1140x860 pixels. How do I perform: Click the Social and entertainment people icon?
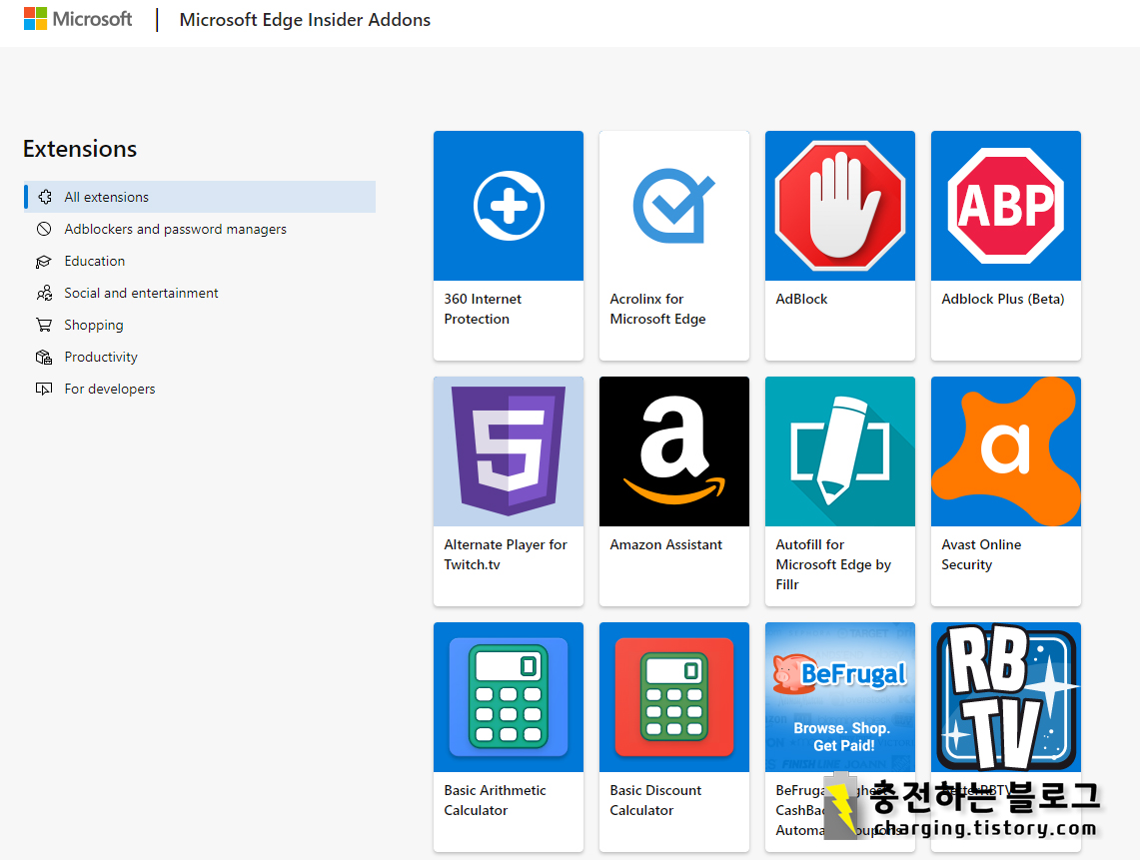[x=44, y=293]
